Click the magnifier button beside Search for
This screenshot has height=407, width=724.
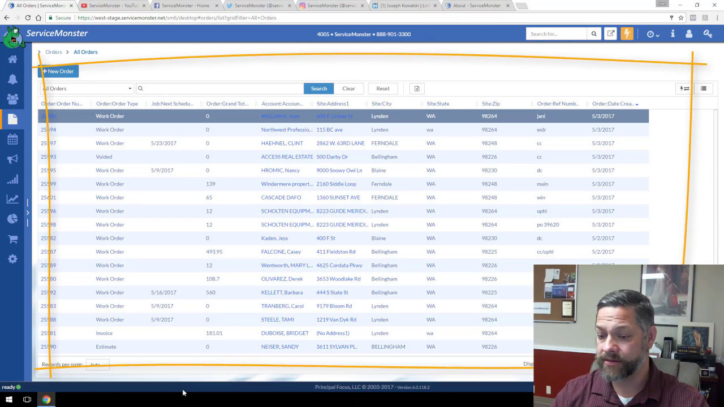[594, 34]
